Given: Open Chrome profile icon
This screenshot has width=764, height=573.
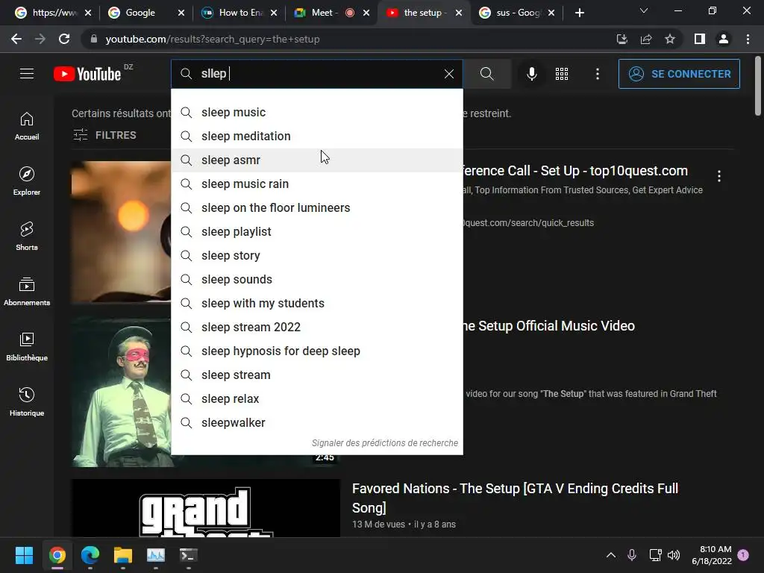Looking at the screenshot, I should click(x=724, y=39).
